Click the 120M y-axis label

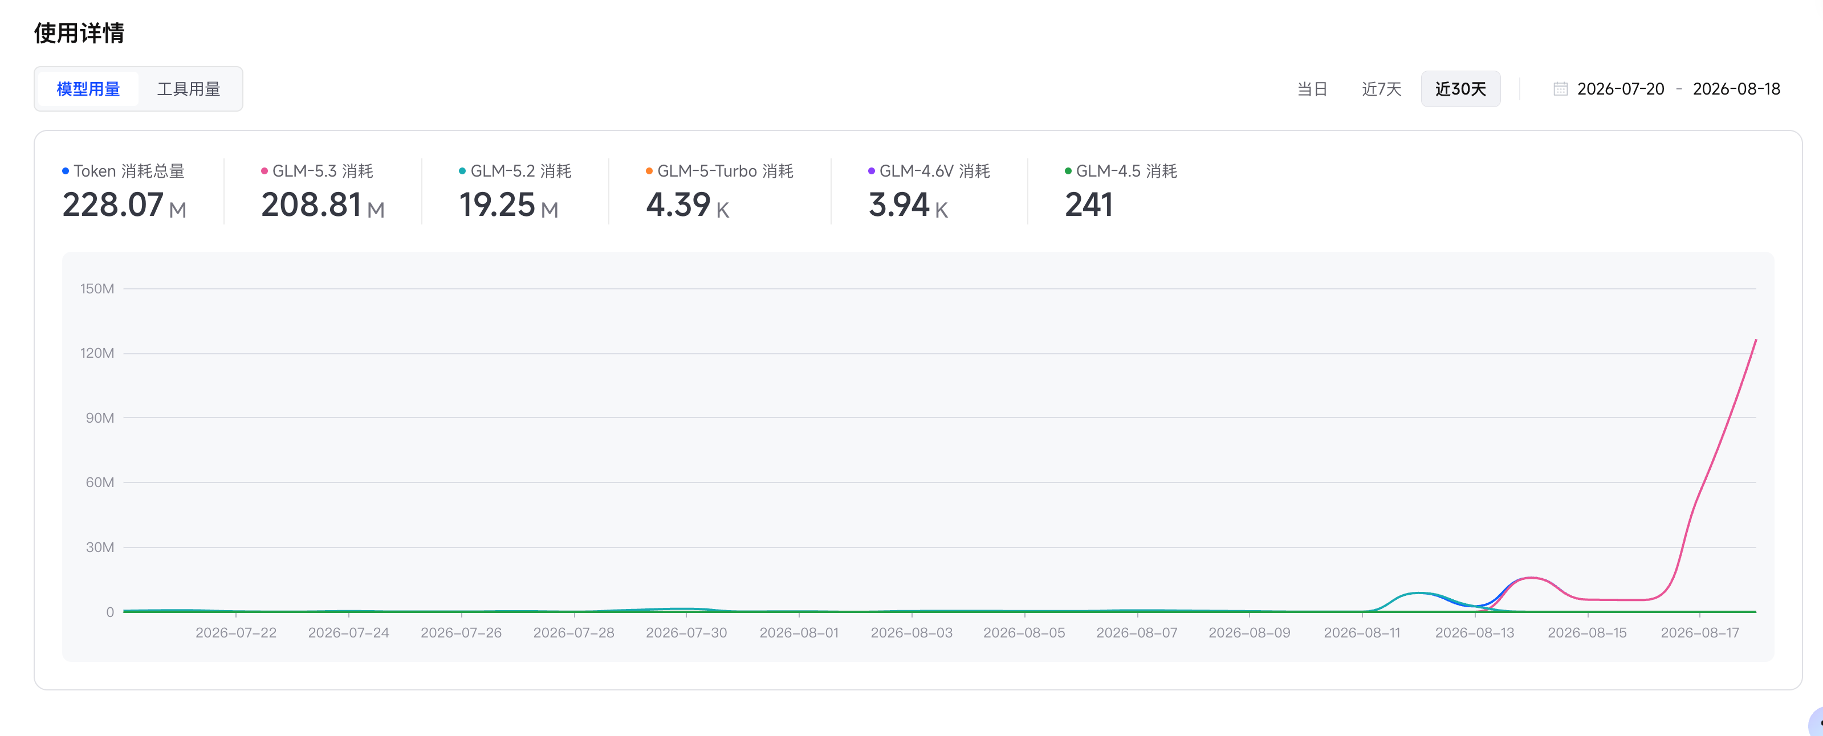[97, 353]
